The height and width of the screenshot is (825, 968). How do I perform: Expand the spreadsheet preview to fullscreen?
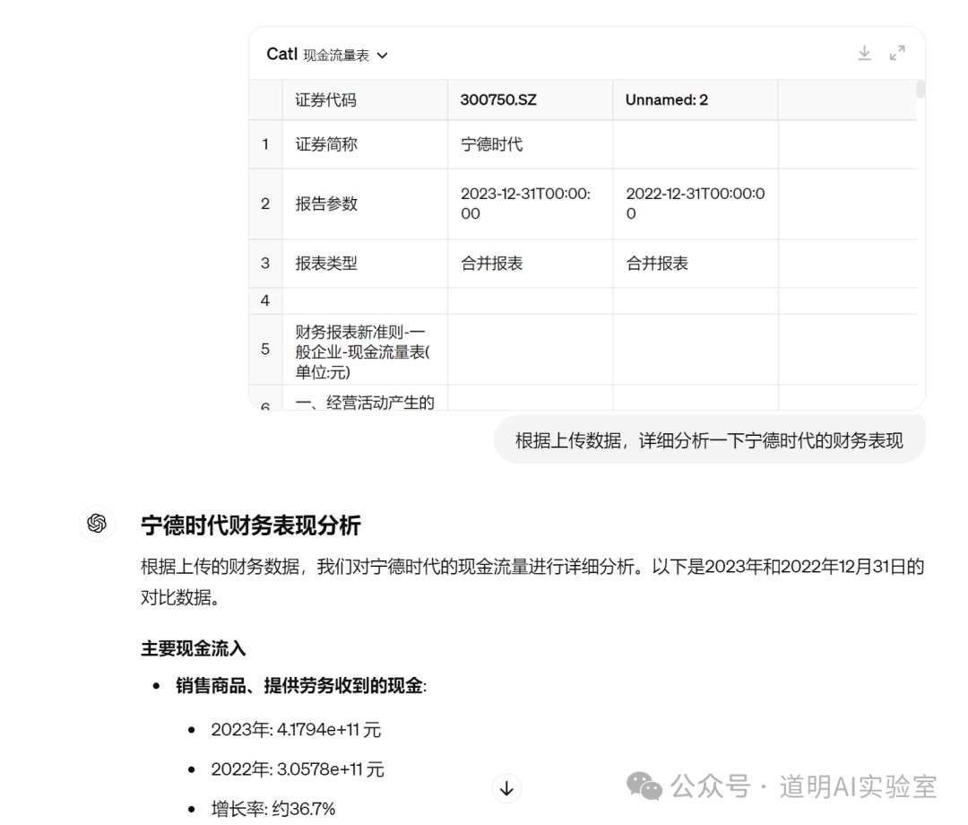click(x=897, y=54)
